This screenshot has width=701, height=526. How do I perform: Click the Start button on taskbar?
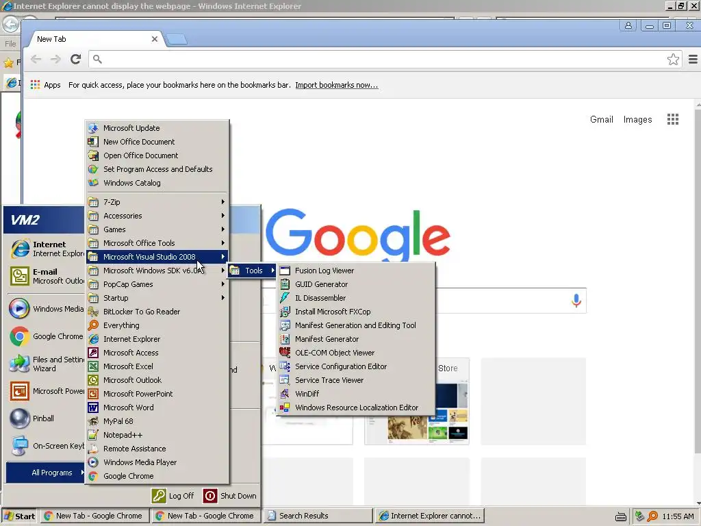tap(20, 516)
